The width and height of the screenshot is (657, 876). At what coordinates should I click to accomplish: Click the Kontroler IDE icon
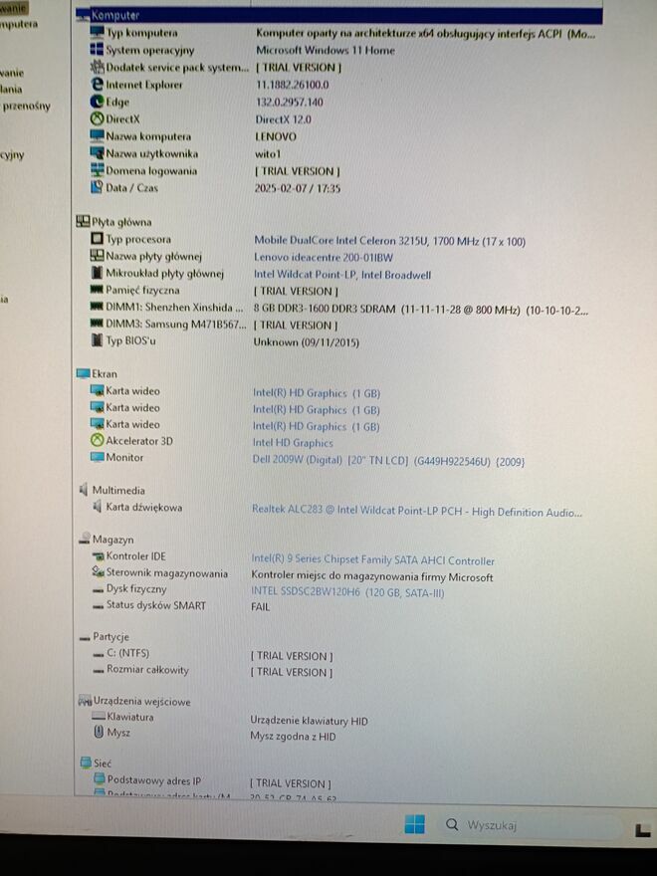pyautogui.click(x=98, y=555)
